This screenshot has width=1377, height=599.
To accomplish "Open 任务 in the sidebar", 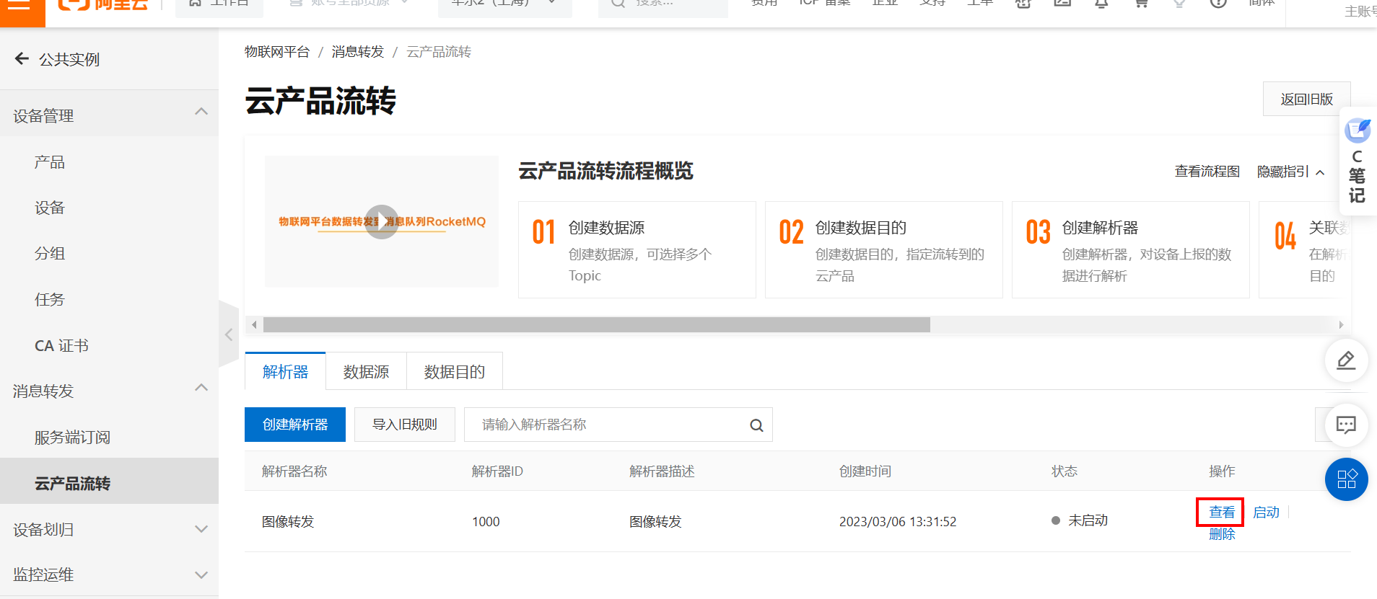I will coord(50,299).
